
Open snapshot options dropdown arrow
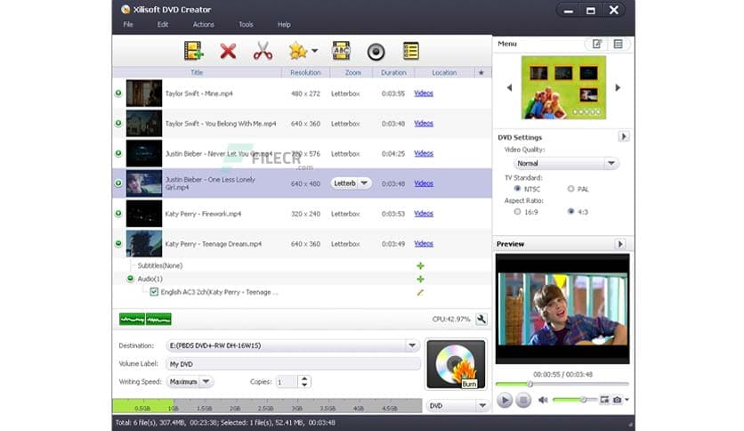627,400
